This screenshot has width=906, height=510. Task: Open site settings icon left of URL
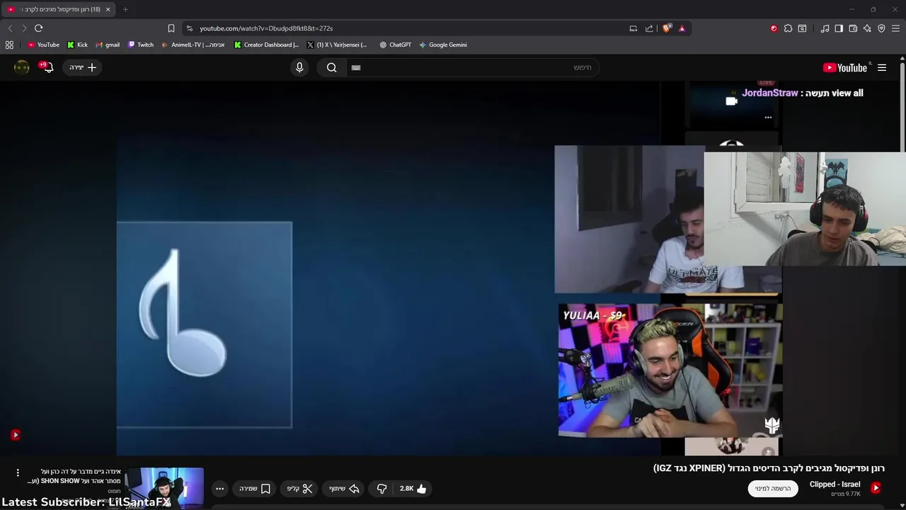pos(189,28)
